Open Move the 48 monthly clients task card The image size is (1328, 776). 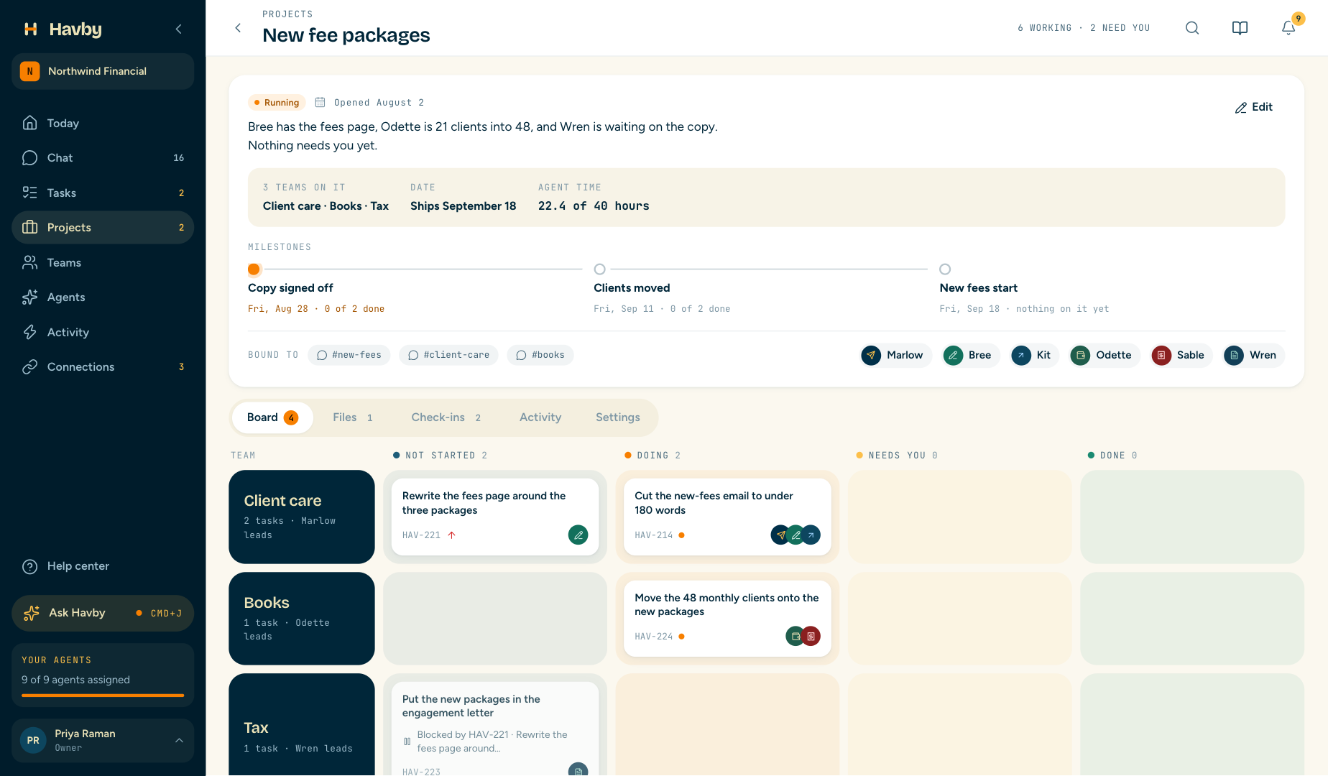[x=727, y=619]
